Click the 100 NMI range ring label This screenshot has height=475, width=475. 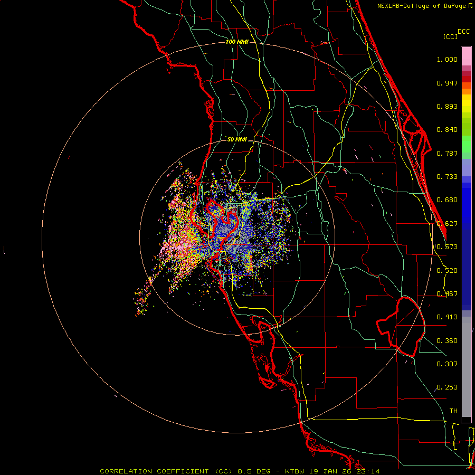pyautogui.click(x=237, y=42)
